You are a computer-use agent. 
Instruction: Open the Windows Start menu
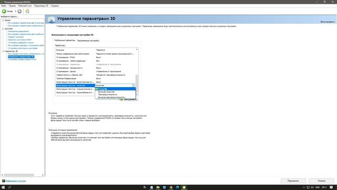click(x=3, y=187)
